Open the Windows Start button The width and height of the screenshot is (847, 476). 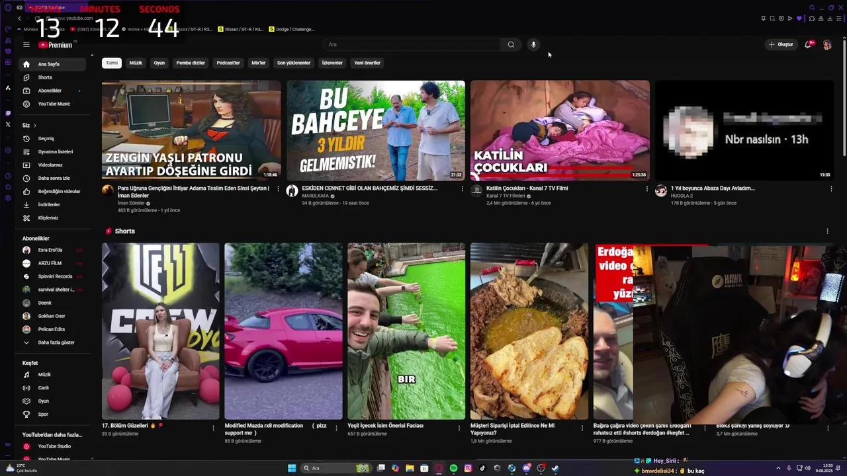pos(292,468)
